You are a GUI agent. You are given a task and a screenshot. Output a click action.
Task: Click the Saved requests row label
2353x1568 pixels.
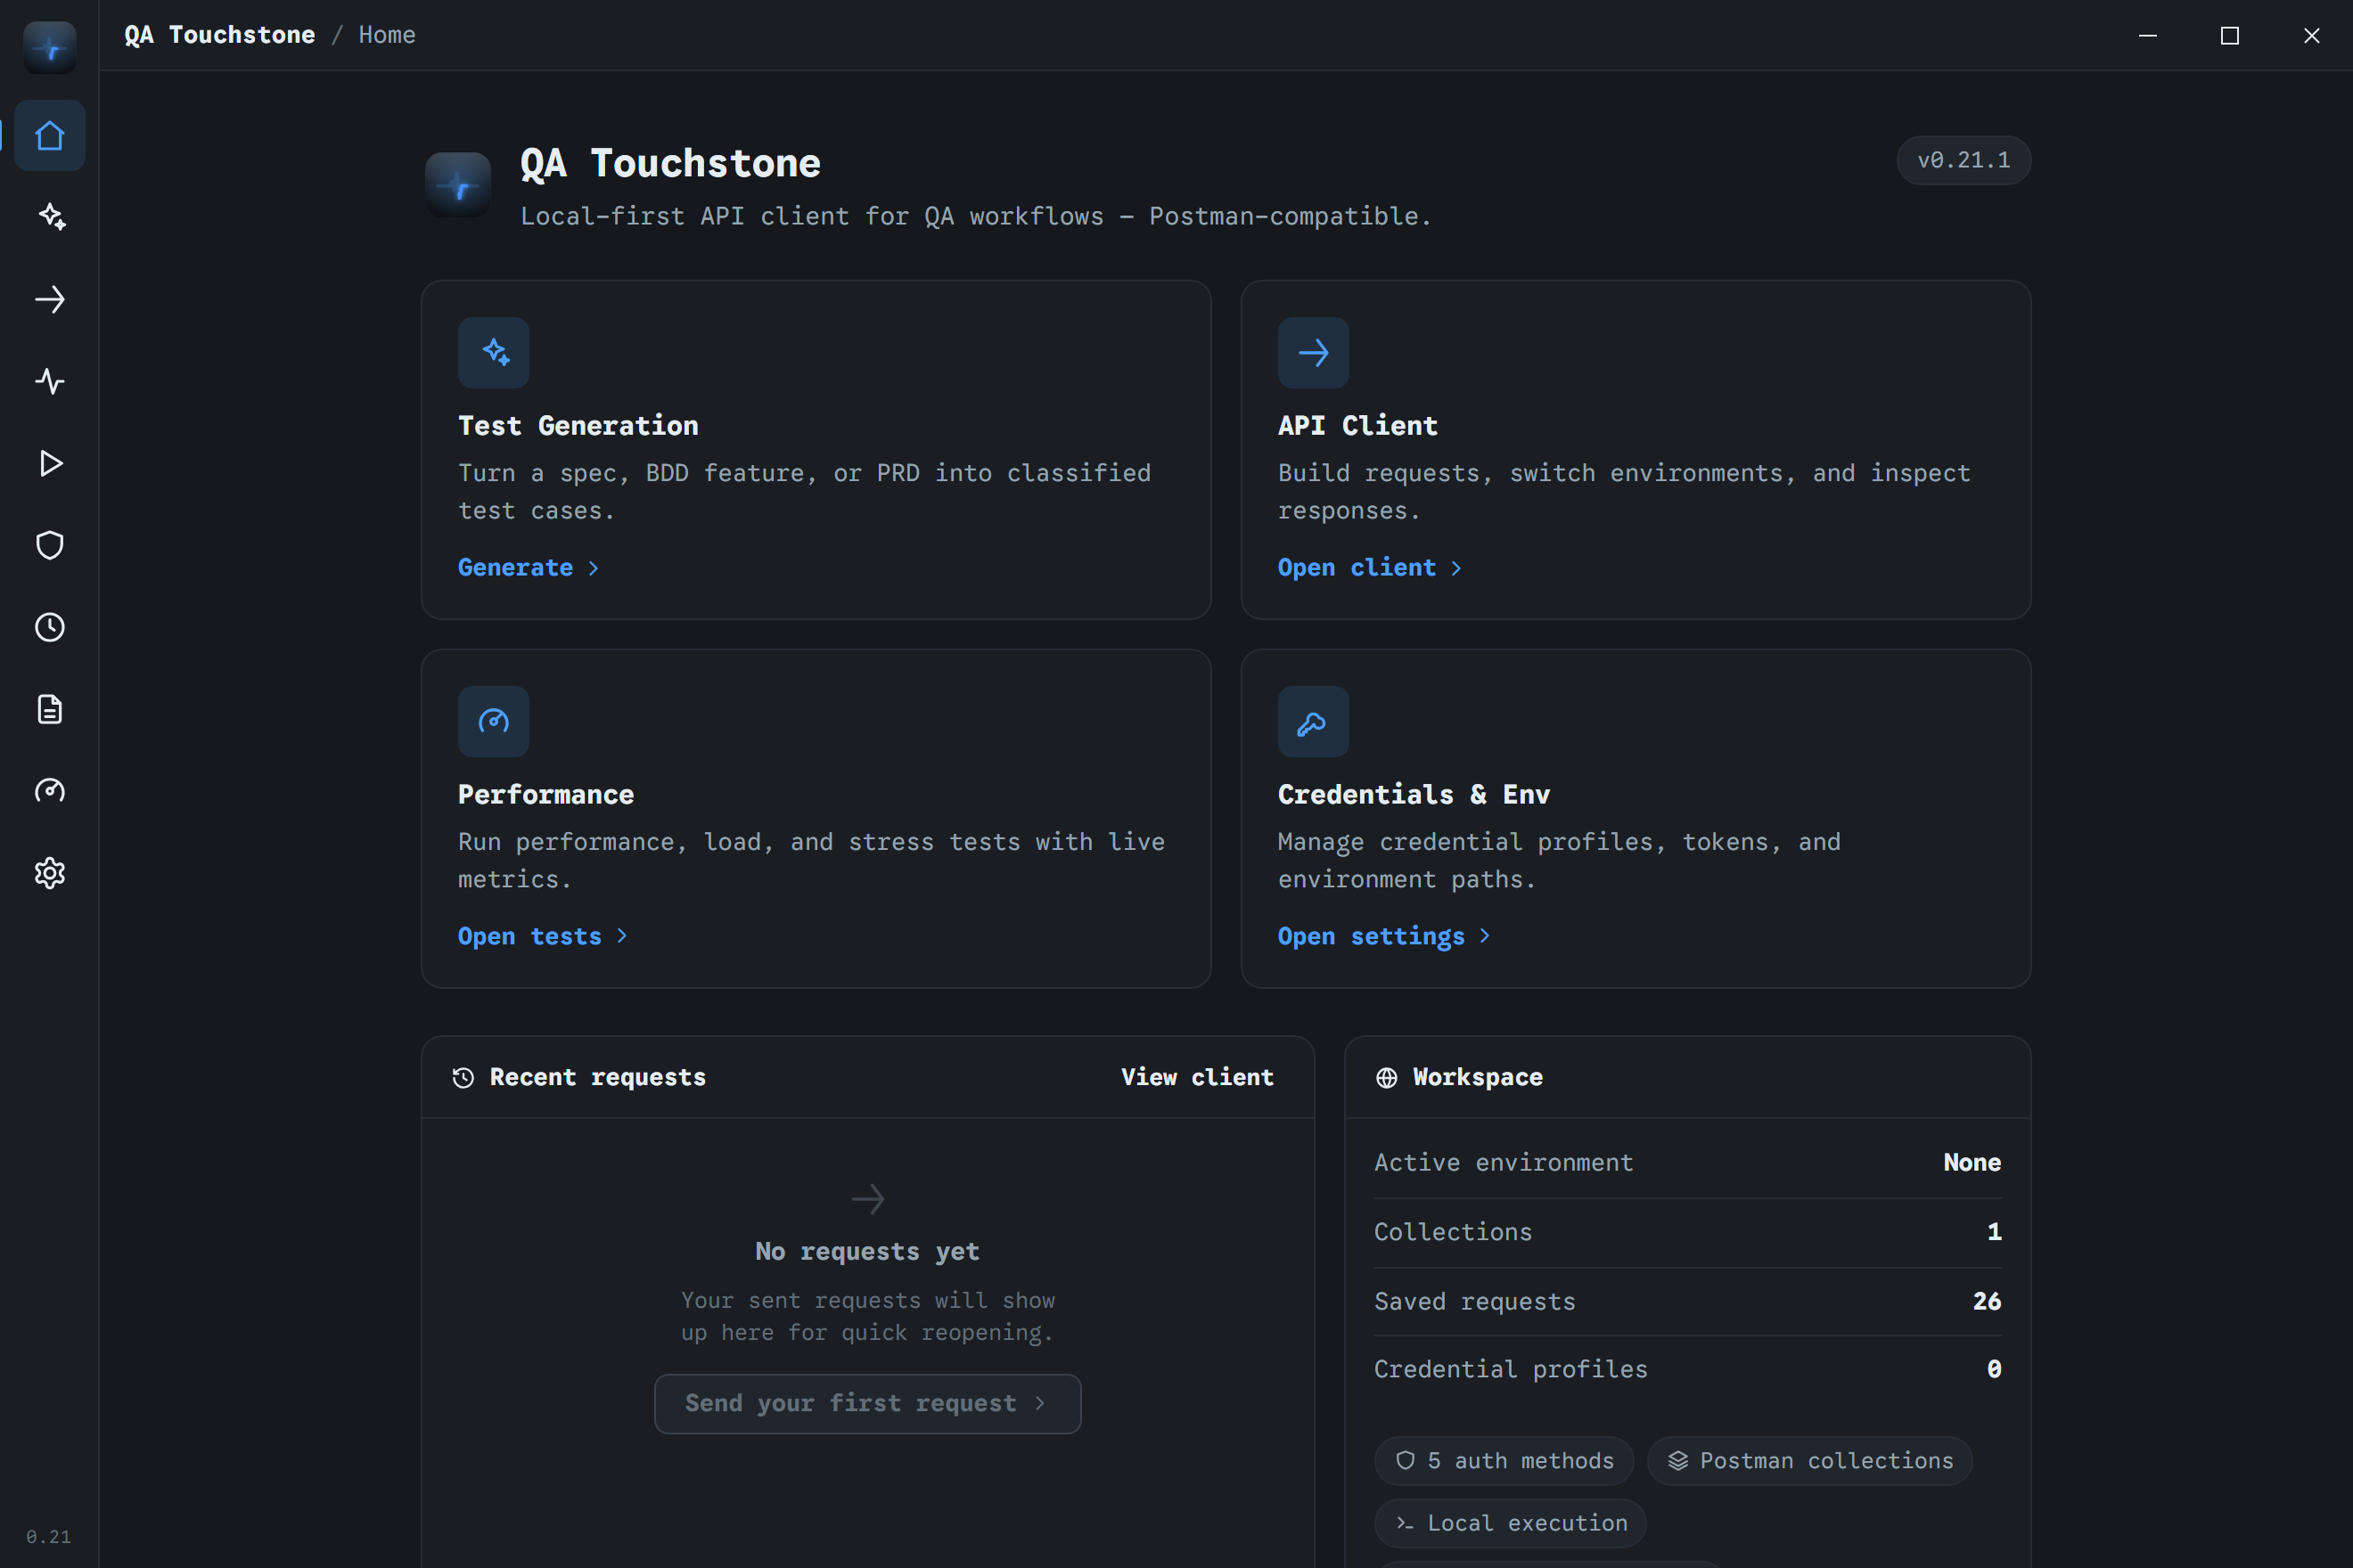click(1474, 1301)
